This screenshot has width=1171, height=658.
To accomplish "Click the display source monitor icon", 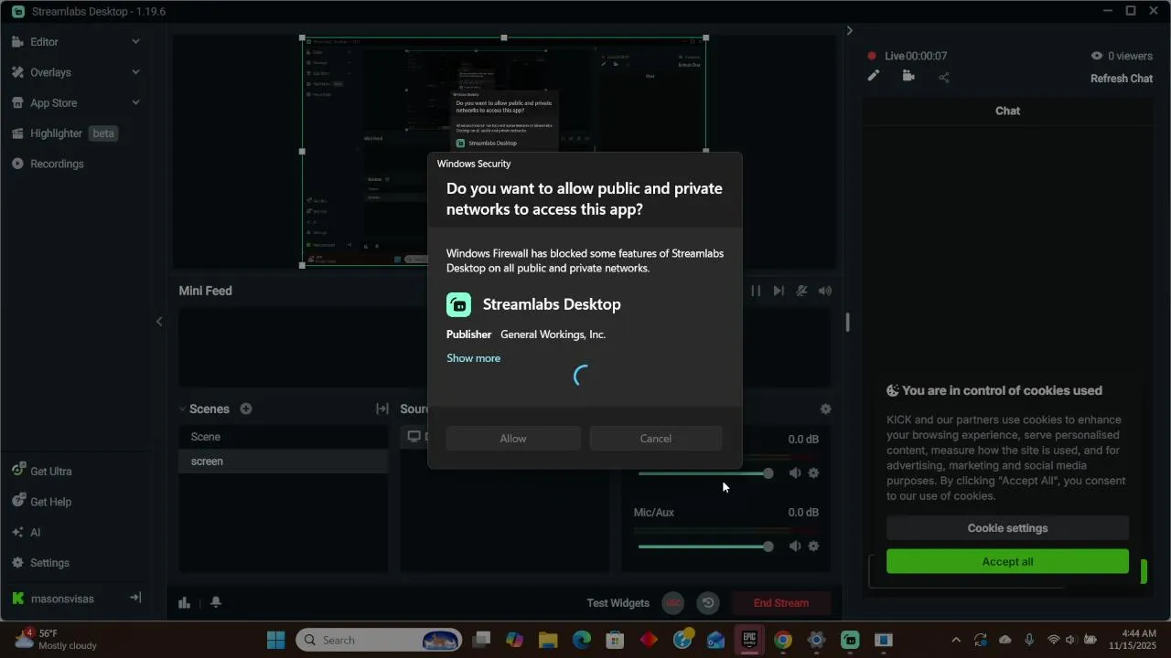I will tap(414, 437).
